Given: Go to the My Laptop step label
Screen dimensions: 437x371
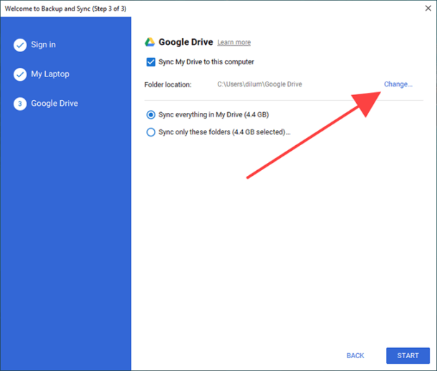Looking at the screenshot, I should [49, 74].
